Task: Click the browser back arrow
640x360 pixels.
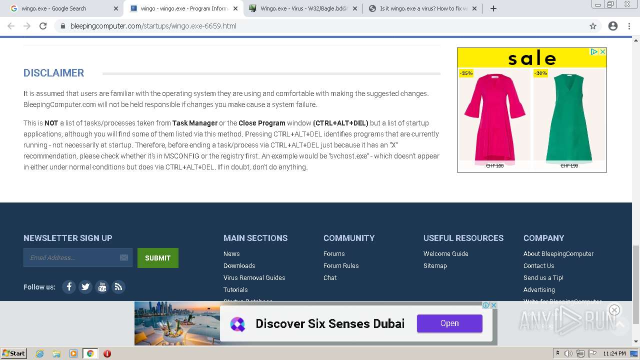Action: [x=11, y=26]
